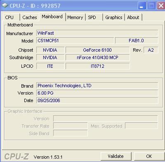Open the Memory tab
The width and height of the screenshot is (165, 162).
coord(75,17)
